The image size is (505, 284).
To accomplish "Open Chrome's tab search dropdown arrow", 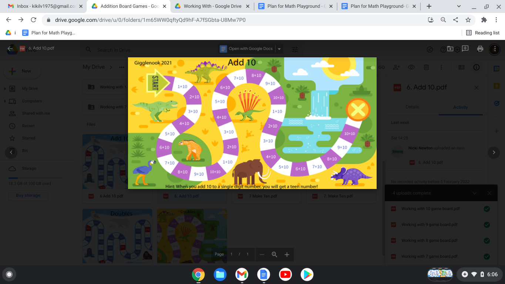I will pyautogui.click(x=459, y=6).
